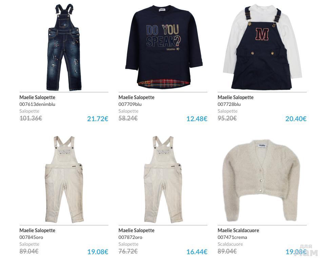
Task: Click the 21.72€ sale price
Action: [x=98, y=119]
